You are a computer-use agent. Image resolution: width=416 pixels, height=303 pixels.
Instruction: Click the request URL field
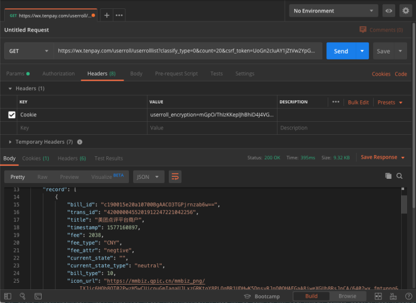pos(188,51)
